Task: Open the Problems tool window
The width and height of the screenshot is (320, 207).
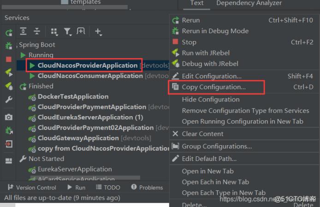Action: click(x=147, y=188)
